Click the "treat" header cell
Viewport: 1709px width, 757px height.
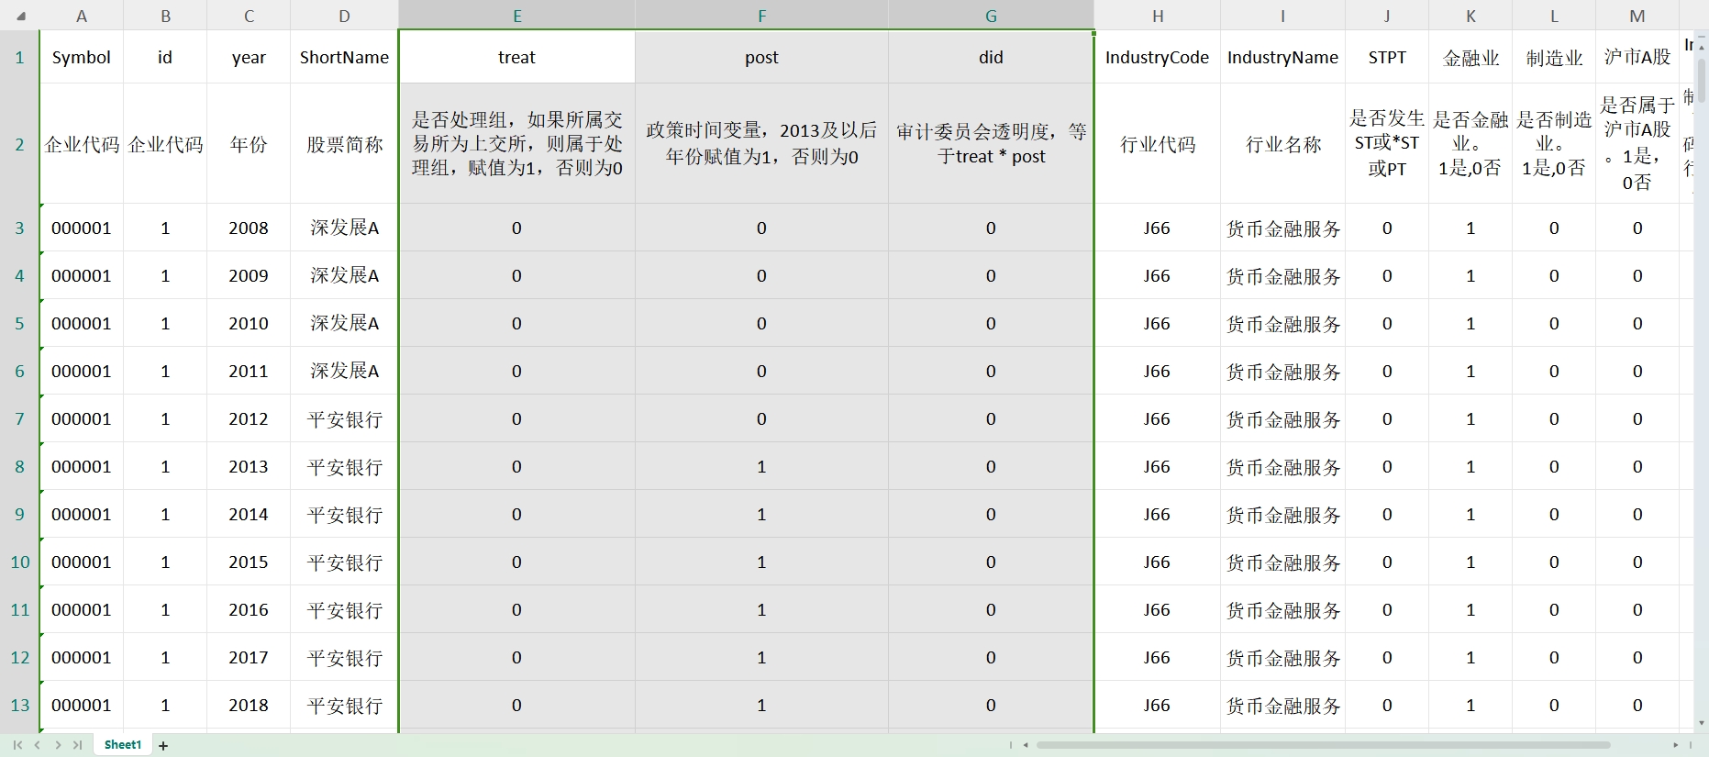517,57
